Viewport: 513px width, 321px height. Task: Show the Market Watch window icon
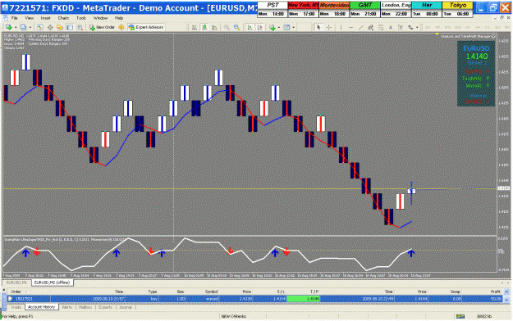coord(40,27)
